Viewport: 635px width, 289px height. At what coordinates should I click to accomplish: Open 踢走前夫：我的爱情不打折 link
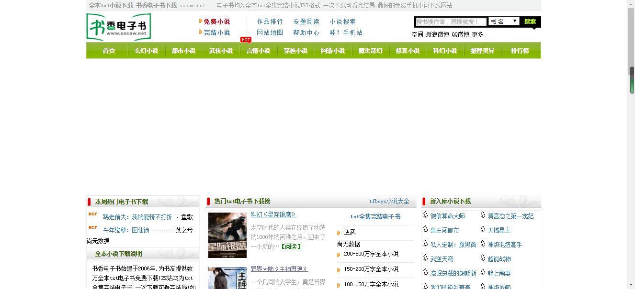tap(137, 217)
